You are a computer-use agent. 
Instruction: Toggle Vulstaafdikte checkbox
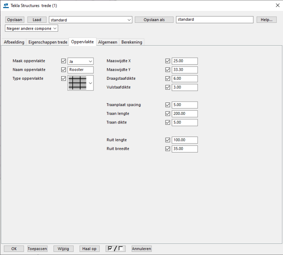168,87
